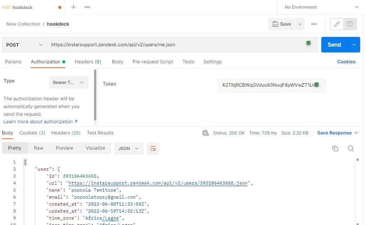Viewport: 366px width, 225px height.
Task: Open Learn more about authorization link
Action: tap(40, 122)
